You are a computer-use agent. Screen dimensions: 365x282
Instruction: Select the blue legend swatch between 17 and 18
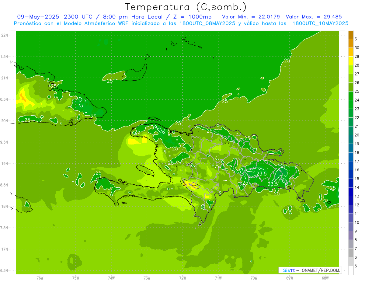(x=351, y=157)
